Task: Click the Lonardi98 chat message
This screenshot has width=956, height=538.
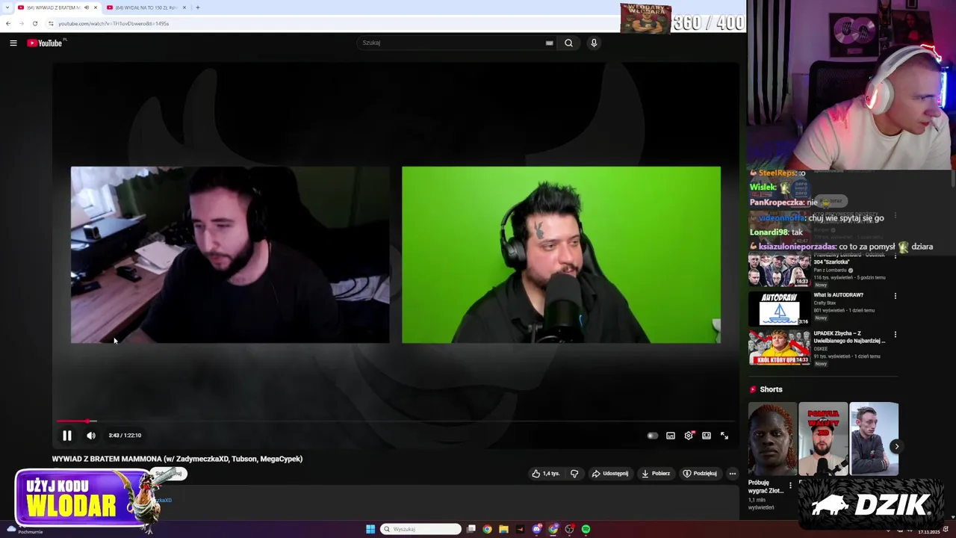Action: point(776,232)
